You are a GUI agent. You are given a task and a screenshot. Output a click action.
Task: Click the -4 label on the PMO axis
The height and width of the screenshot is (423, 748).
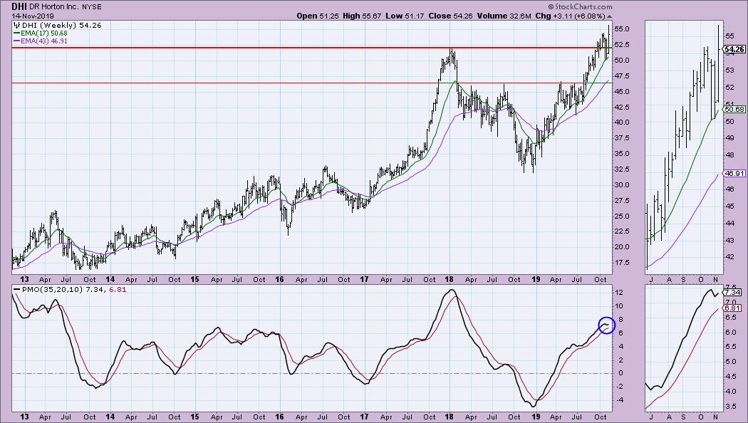point(620,400)
